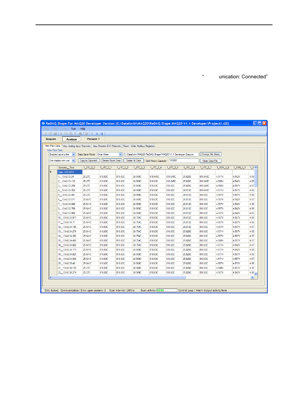Open the Run menu

tap(73, 129)
